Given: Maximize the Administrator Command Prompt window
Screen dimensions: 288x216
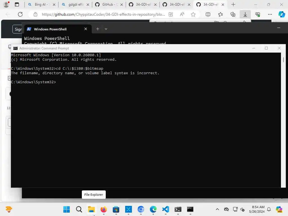Looking at the screenshot, I should (x=266, y=48).
